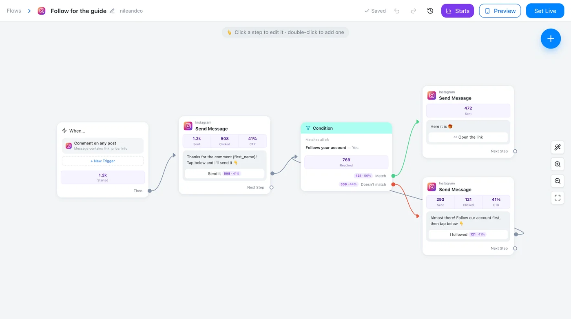
Task: Open the Stats view
Action: [x=458, y=11]
